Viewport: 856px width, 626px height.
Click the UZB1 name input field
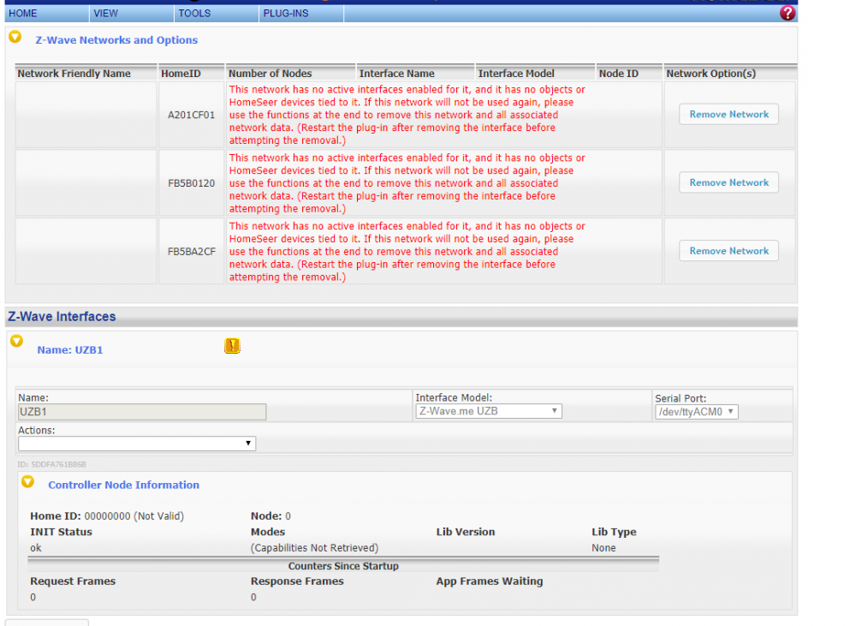pos(142,412)
